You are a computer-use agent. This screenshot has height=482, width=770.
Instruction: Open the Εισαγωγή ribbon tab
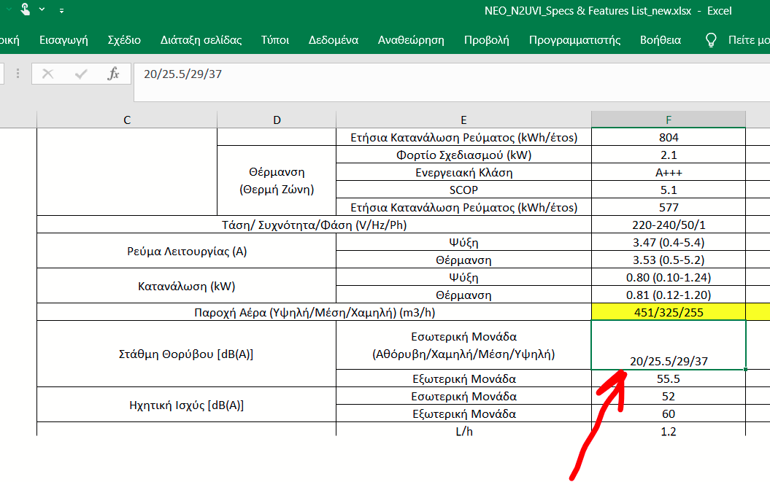tap(63, 40)
